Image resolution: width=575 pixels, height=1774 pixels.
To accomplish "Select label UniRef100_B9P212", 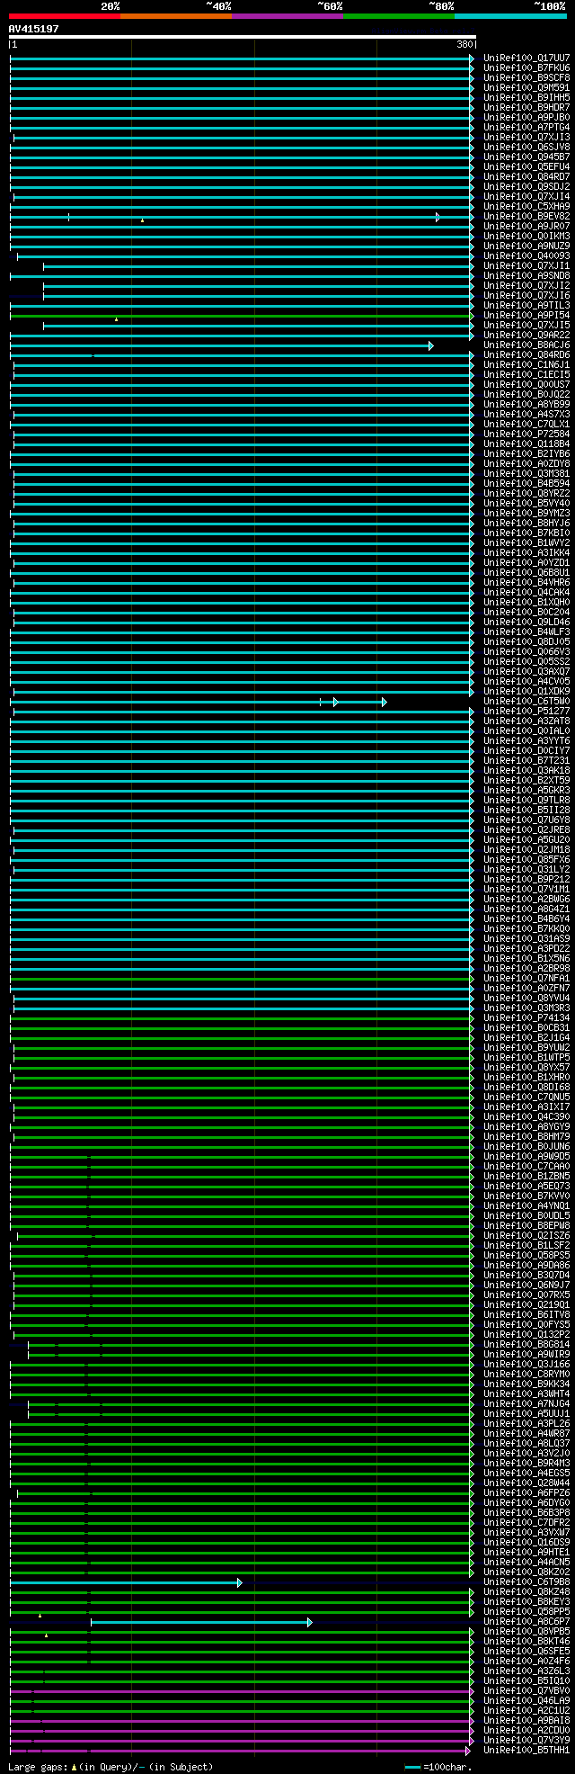I will click(x=526, y=880).
